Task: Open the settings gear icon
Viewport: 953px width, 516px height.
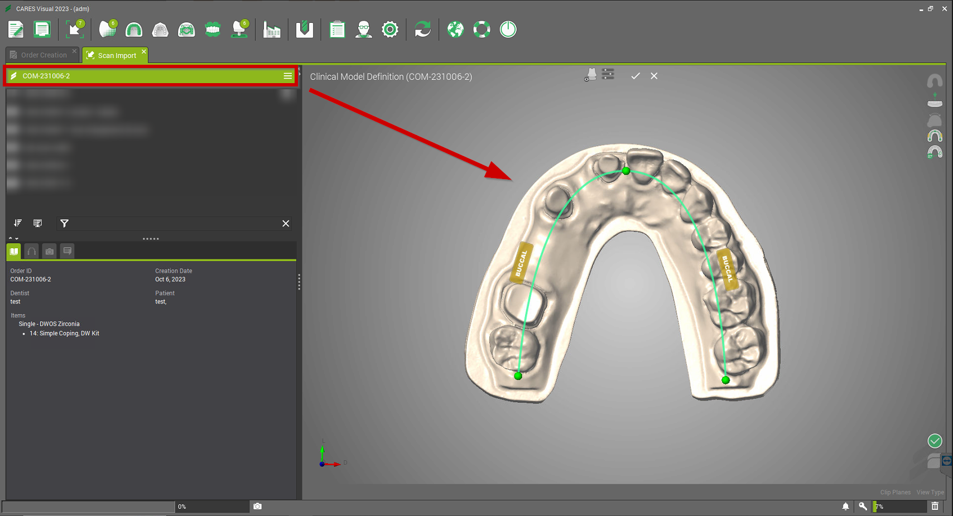Action: [x=390, y=30]
